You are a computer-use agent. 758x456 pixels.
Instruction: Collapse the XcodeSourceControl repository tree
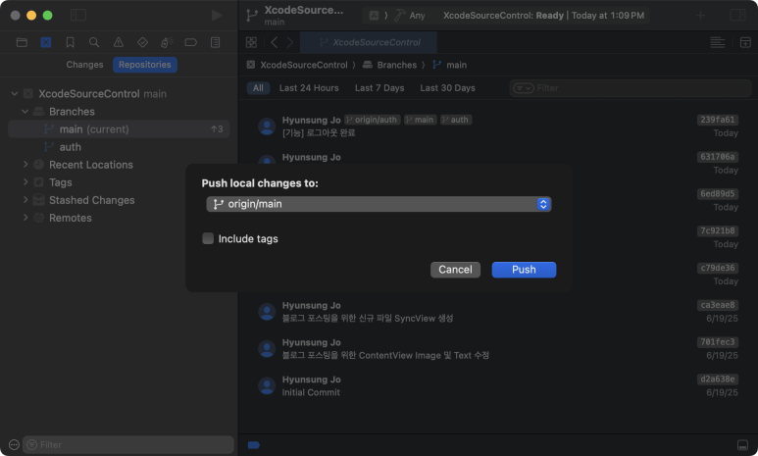[x=15, y=94]
